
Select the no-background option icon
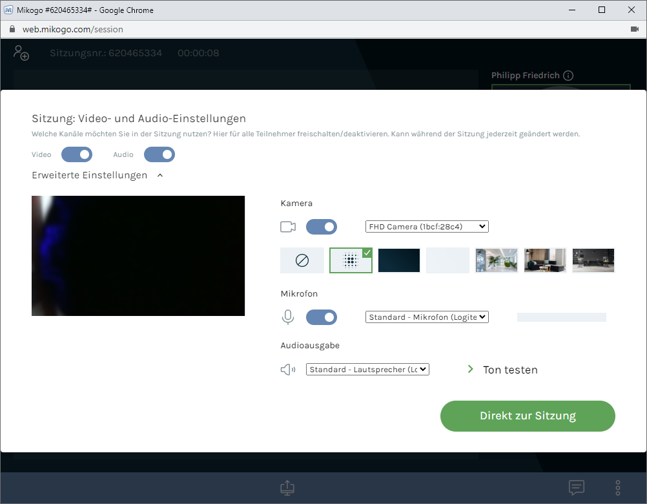click(x=302, y=260)
